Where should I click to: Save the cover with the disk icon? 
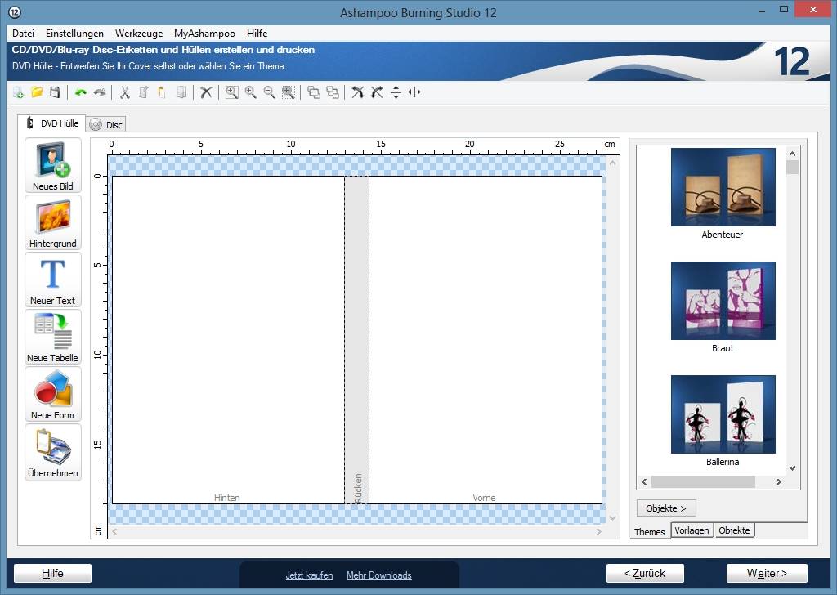[55, 92]
